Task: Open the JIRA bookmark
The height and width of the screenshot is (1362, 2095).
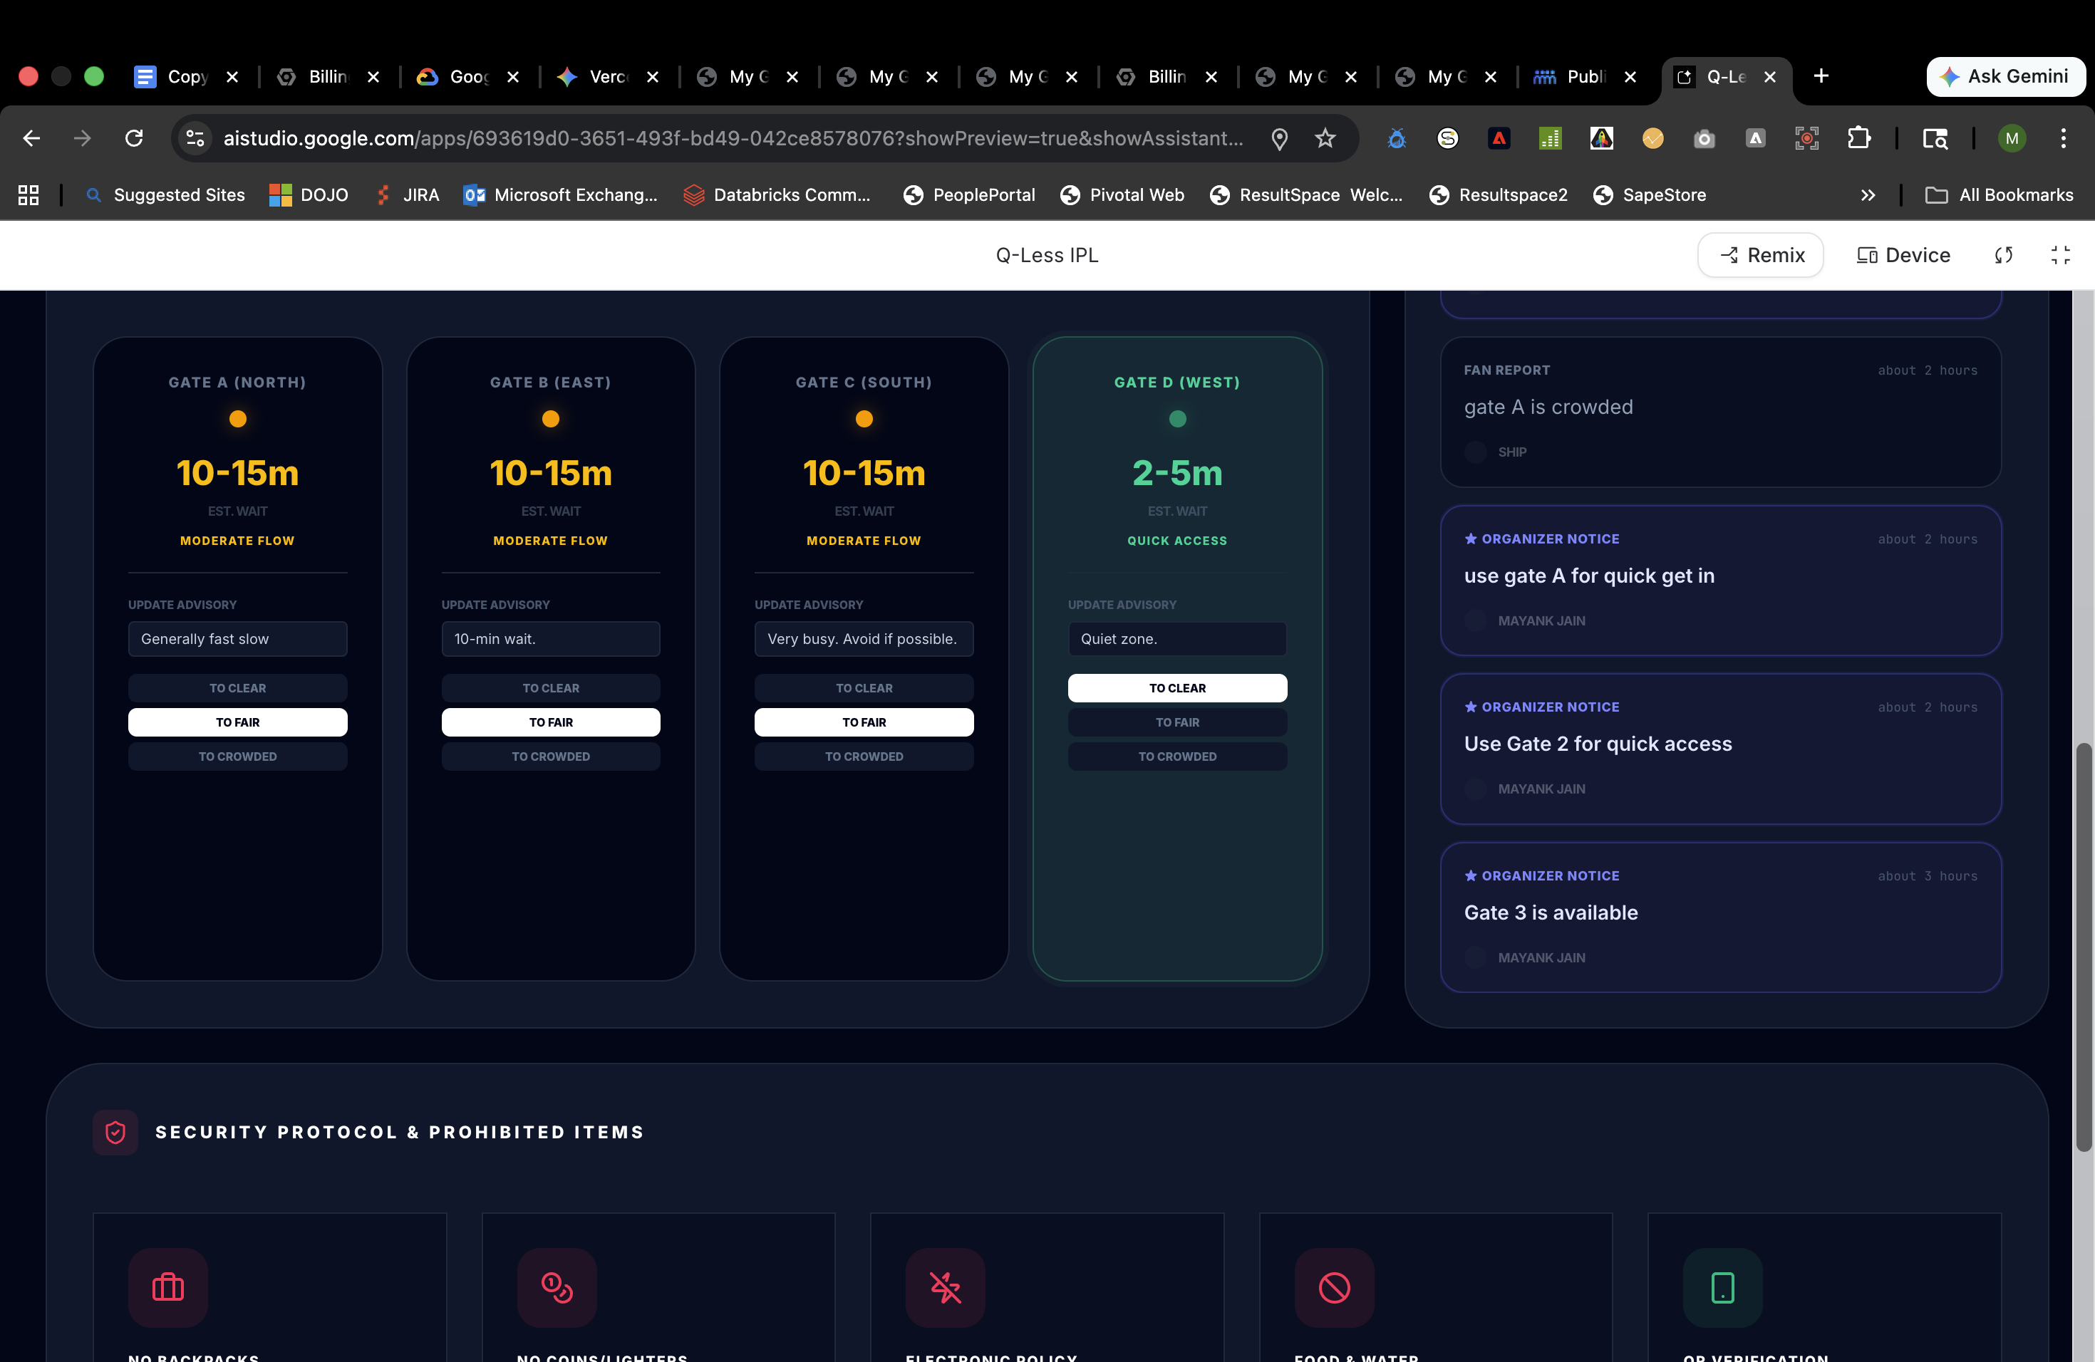Action: (x=409, y=195)
